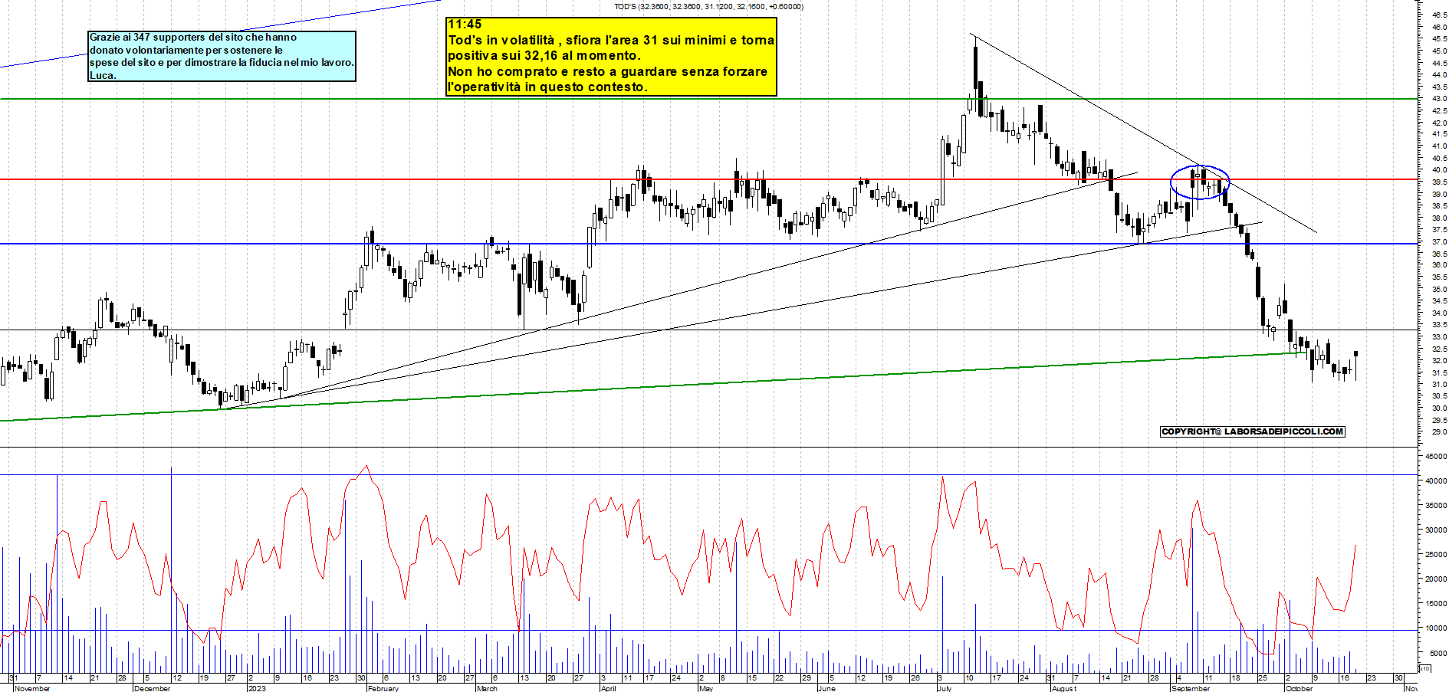Click the 32.5 price axis label
Image resolution: width=1449 pixels, height=692 pixels.
tap(1439, 349)
